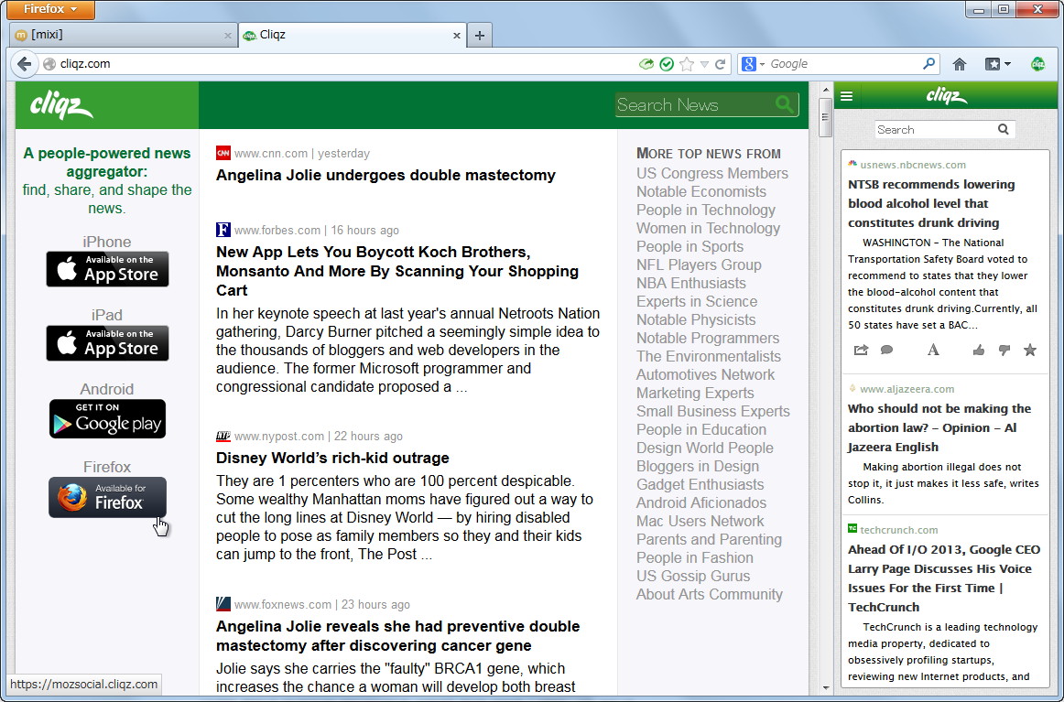
Task: Click the magnifier in Google search box
Action: [x=929, y=64]
